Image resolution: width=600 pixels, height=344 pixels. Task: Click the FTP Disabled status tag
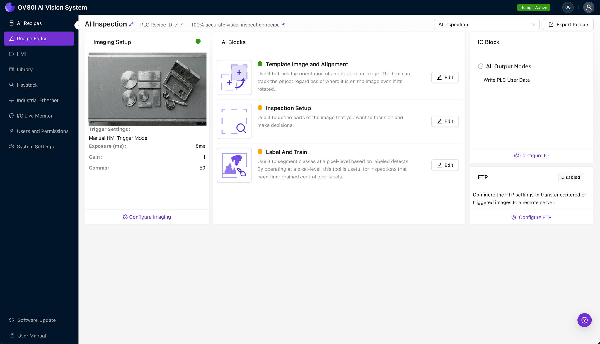point(570,177)
